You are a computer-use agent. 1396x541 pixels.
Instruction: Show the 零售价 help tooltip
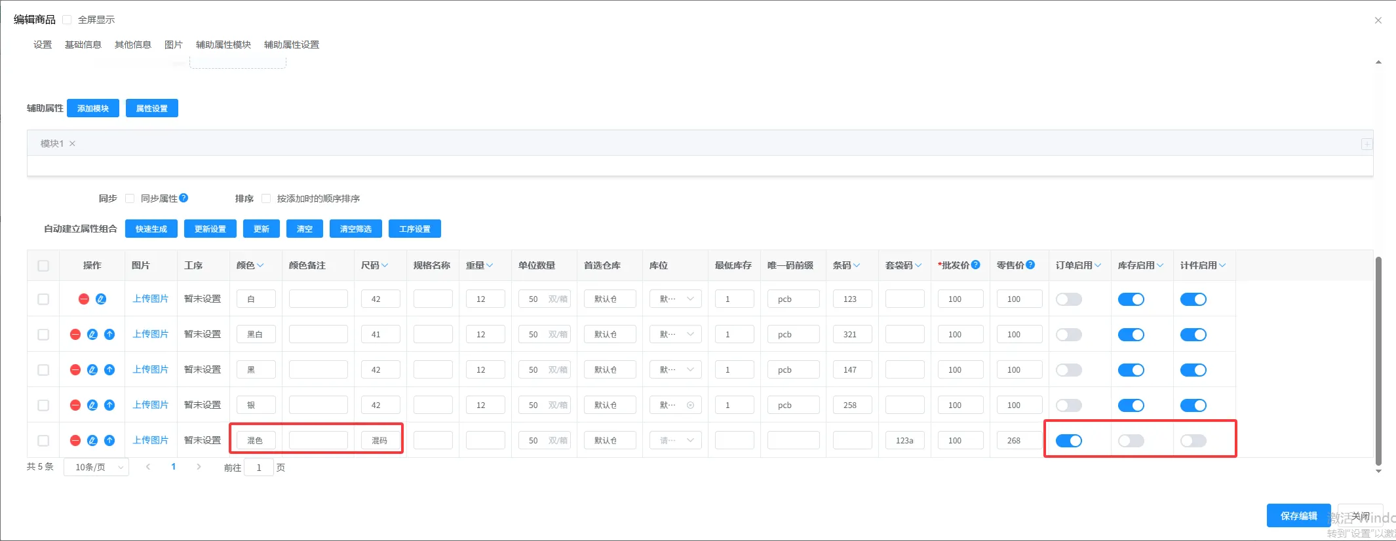click(1030, 265)
